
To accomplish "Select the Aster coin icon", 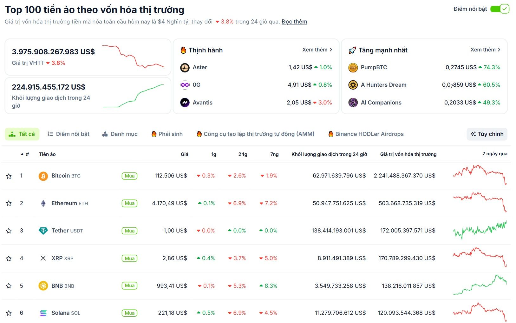I will point(185,67).
